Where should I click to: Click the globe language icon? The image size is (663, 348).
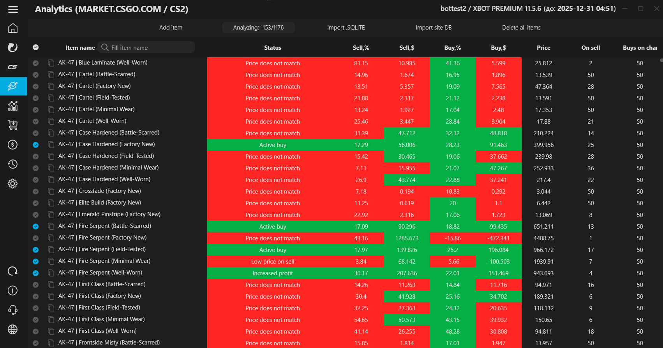coord(13,329)
